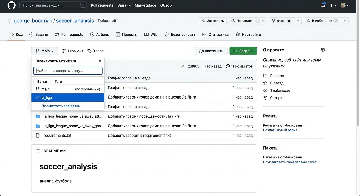Switch to the 'Код' repository tab

[x=16, y=34]
